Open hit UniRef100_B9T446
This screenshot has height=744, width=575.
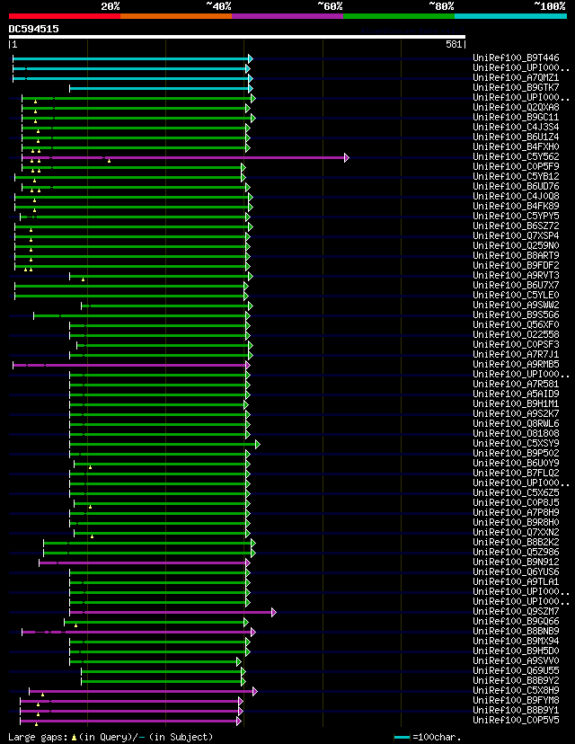[516, 58]
